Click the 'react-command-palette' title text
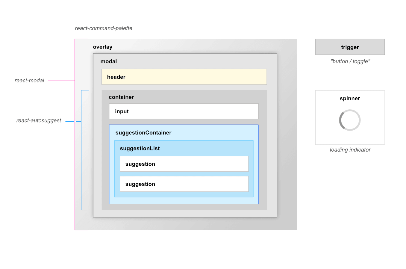406x269 pixels. (104, 28)
